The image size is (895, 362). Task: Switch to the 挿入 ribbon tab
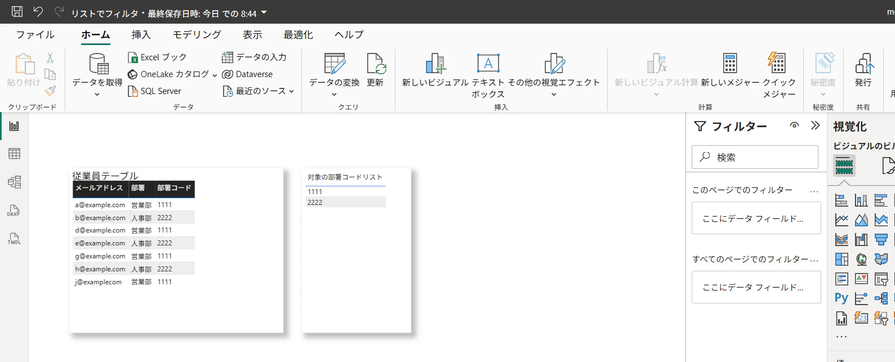coord(141,35)
